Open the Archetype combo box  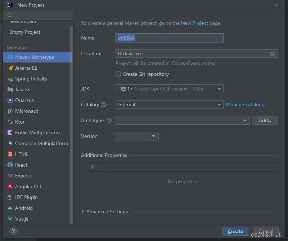[x=183, y=120]
